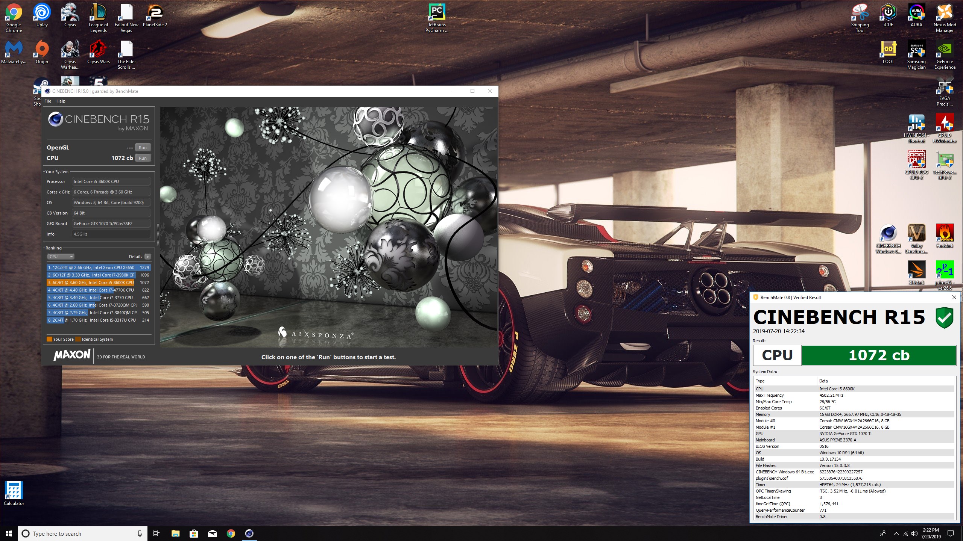Screen dimensions: 963x541
Task: Open the Action Center notifications icon
Action: [x=951, y=533]
